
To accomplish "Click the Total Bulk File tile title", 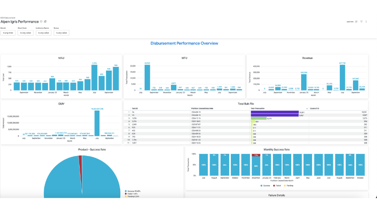I will click(246, 104).
